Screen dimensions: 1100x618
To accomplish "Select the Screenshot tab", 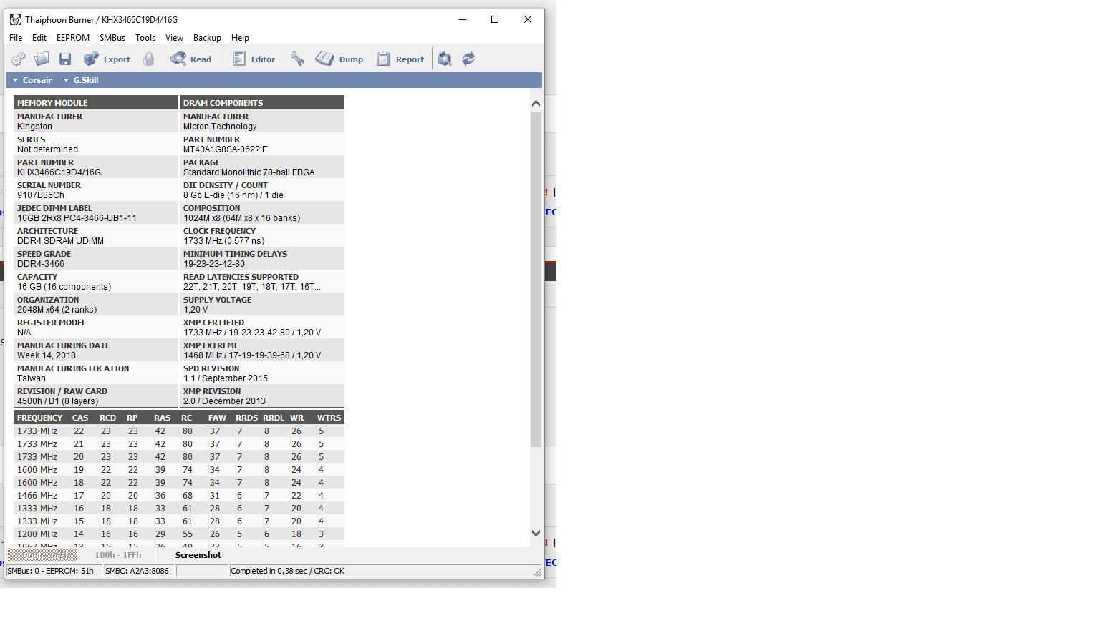I will coord(198,555).
